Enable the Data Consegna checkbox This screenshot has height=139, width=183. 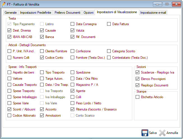[x=73, y=24]
